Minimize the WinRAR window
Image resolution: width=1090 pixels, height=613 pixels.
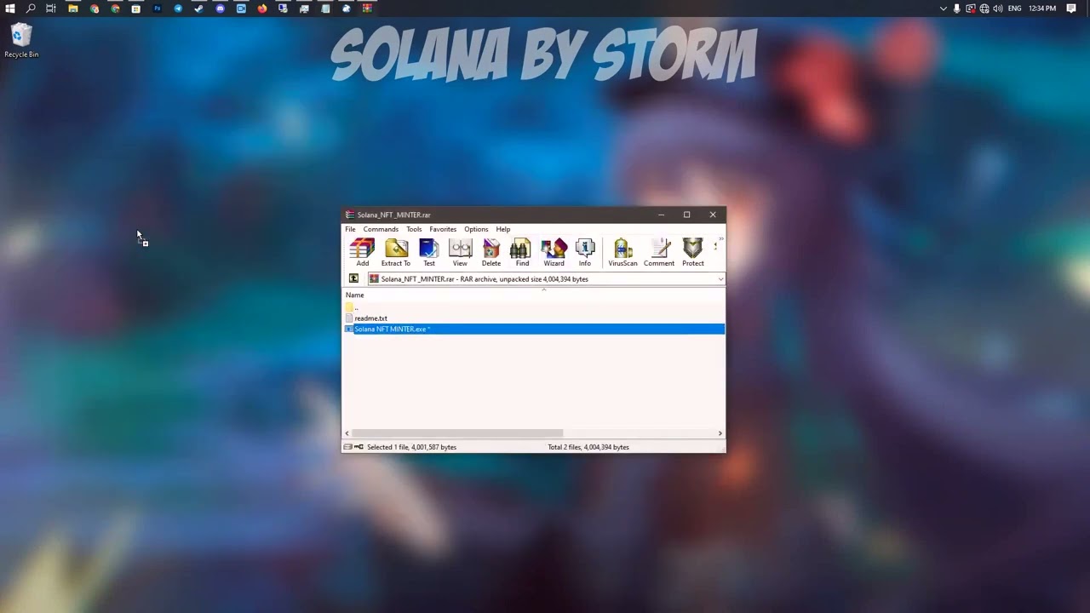661,215
